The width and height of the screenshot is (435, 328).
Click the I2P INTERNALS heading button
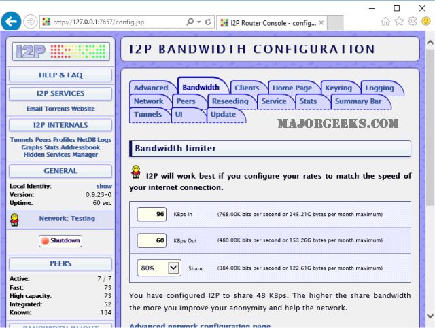(x=60, y=125)
